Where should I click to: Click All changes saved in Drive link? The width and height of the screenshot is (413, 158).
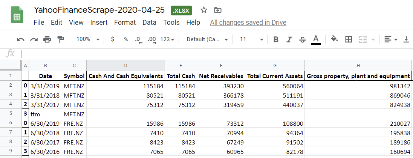(x=248, y=23)
